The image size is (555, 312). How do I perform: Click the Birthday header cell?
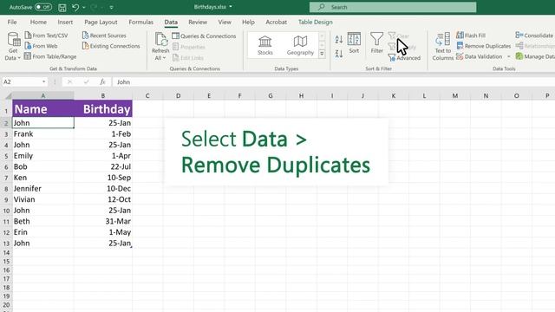103,108
